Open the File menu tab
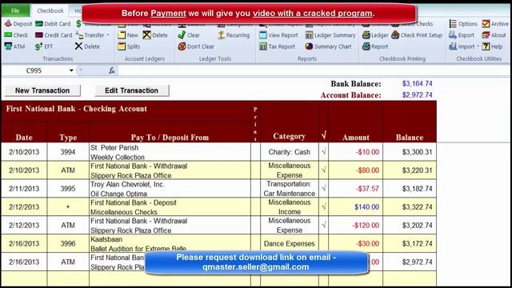512x288 pixels. pyautogui.click(x=16, y=10)
